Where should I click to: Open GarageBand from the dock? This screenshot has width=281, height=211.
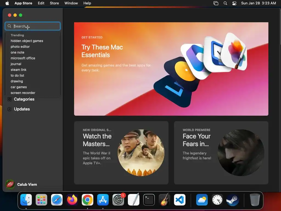point(164,200)
